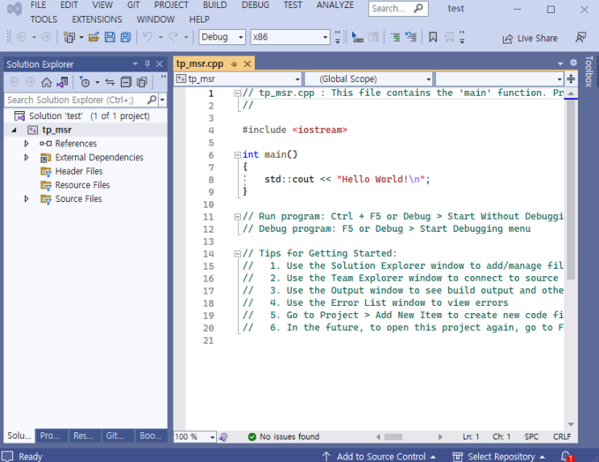Click Add to Source Control
599x462 pixels.
380,456
